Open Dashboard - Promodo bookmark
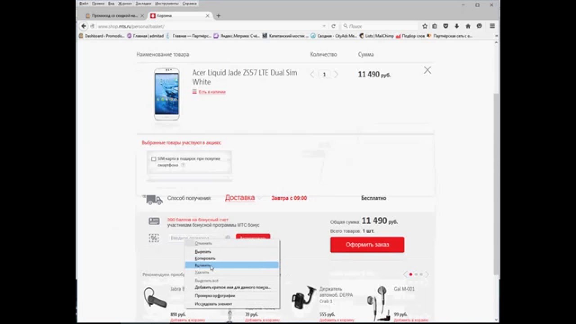This screenshot has height=324, width=576. pyautogui.click(x=102, y=36)
